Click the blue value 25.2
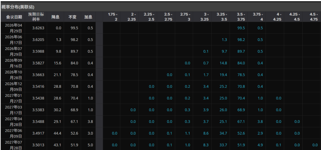The width and height of the screenshot is (321, 150). 223,87
